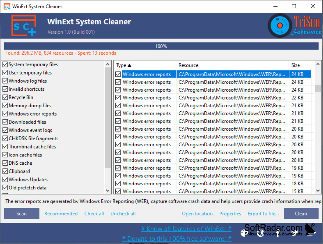Image resolution: width=323 pixels, height=244 pixels.
Task: Disable Memory dump files checkbox
Action: point(5,106)
